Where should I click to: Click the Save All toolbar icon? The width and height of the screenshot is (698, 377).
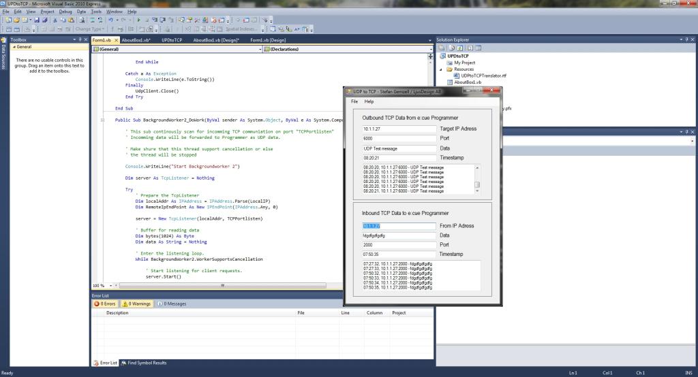click(x=44, y=20)
